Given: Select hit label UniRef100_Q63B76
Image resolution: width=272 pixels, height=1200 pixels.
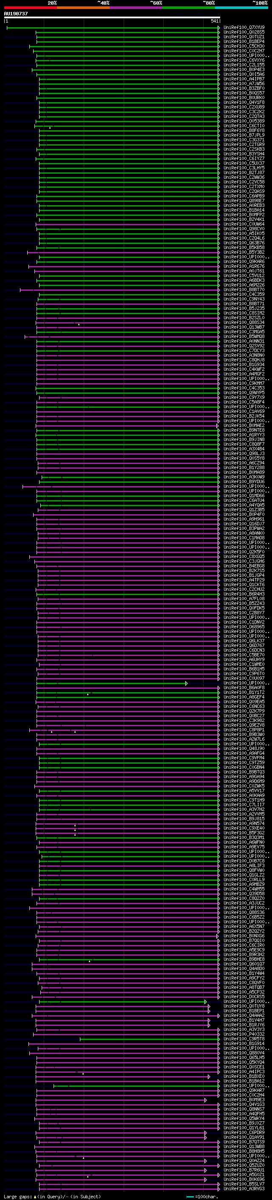Looking at the screenshot, I should coord(244,243).
